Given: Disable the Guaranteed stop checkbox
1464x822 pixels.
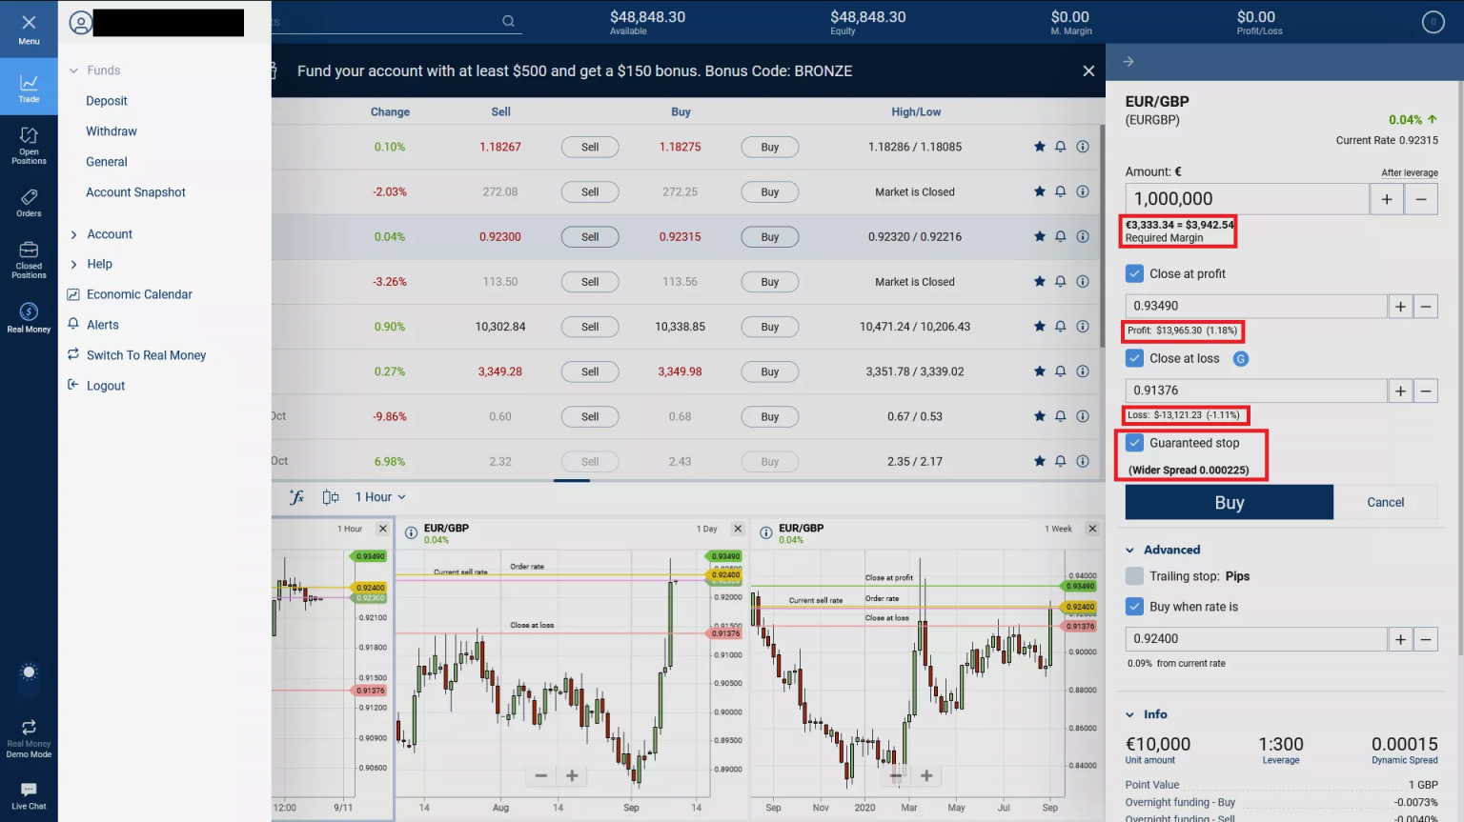Looking at the screenshot, I should click(1134, 443).
